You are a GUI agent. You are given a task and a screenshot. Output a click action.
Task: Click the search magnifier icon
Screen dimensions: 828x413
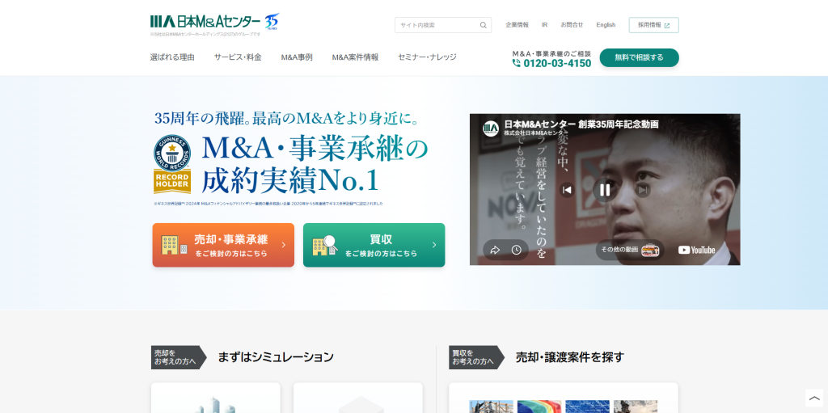(484, 25)
